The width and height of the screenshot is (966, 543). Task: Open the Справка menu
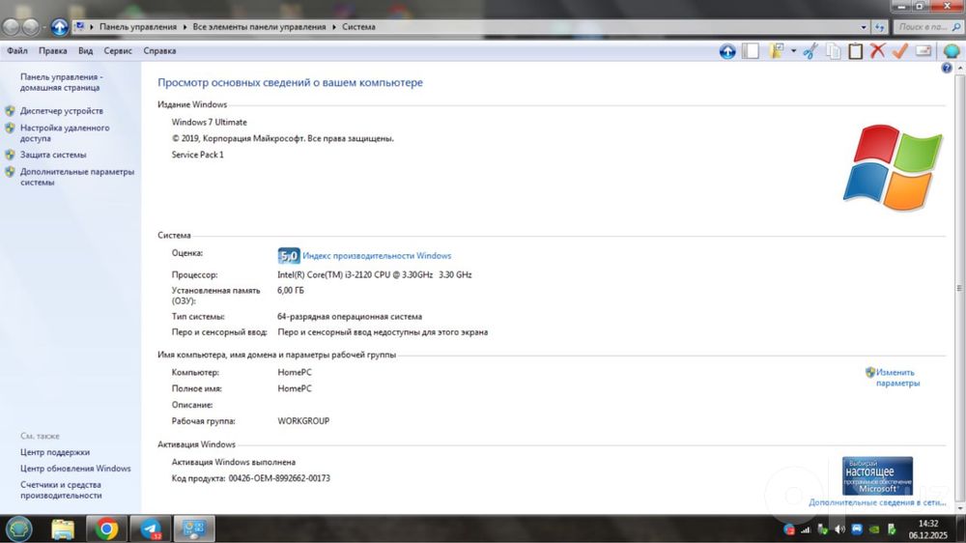[x=159, y=50]
